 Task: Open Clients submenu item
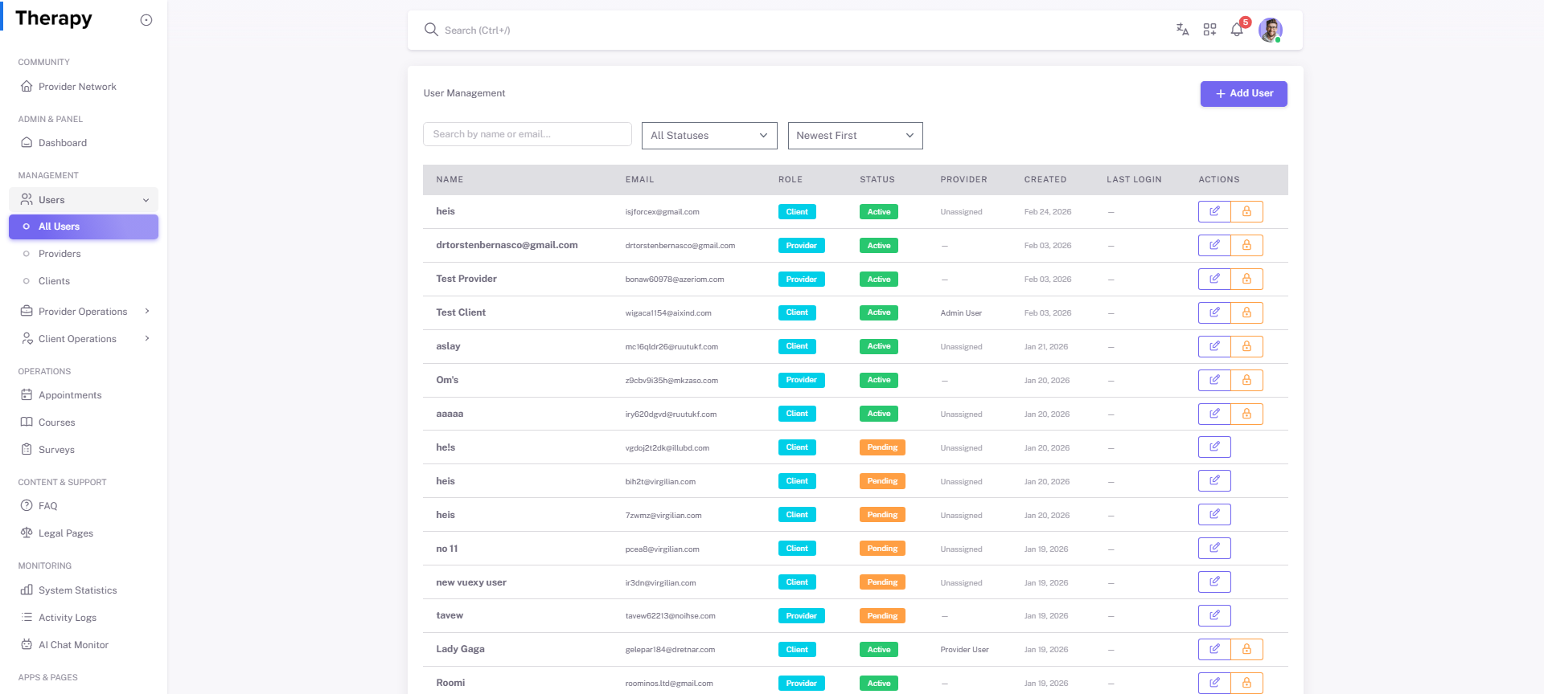(84, 281)
